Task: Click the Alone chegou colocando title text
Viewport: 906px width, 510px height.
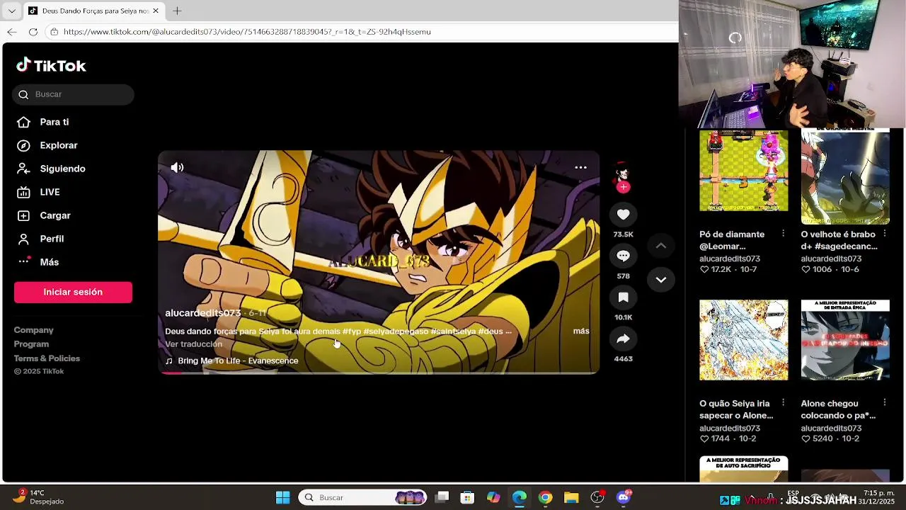Action: point(838,409)
